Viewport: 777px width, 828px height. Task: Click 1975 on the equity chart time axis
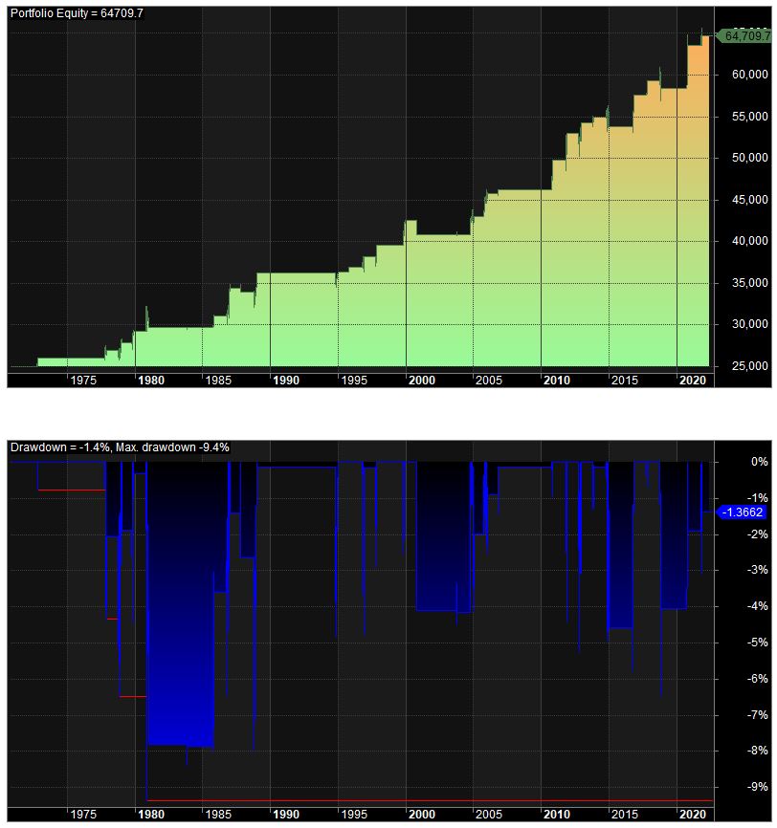coord(83,381)
